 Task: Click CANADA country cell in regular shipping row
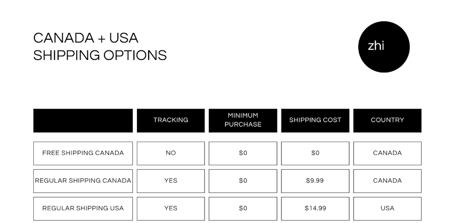click(387, 181)
